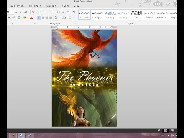Switch to Read Mode view icon

[159, 130]
